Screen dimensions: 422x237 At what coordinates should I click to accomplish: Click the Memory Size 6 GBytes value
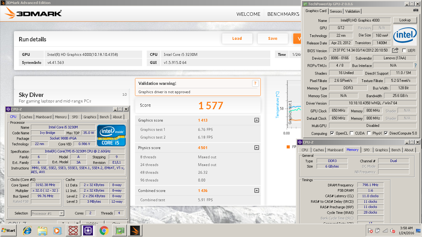332,166
